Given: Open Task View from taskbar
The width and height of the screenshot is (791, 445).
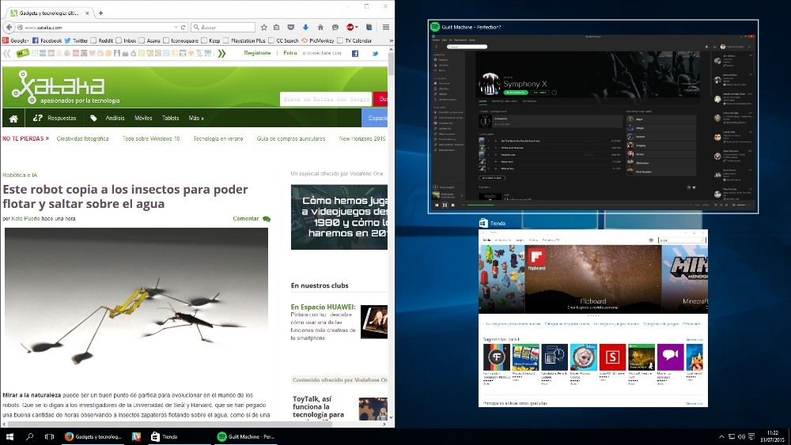Looking at the screenshot, I should pyautogui.click(x=49, y=437).
